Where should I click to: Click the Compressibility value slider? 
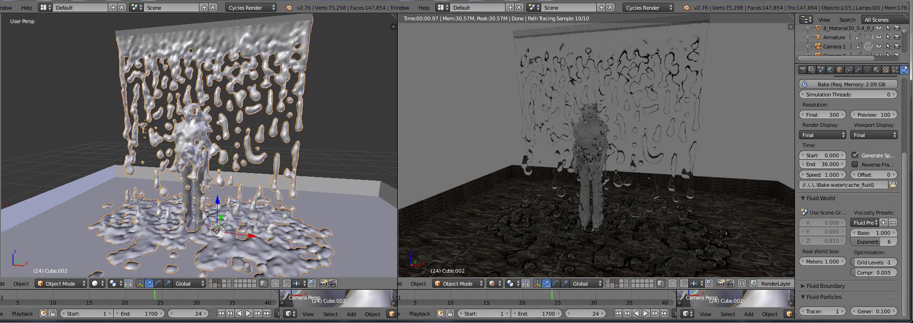tap(874, 272)
